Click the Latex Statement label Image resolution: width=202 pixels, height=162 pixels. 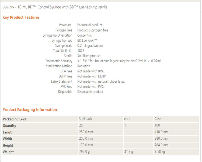coord(62,81)
